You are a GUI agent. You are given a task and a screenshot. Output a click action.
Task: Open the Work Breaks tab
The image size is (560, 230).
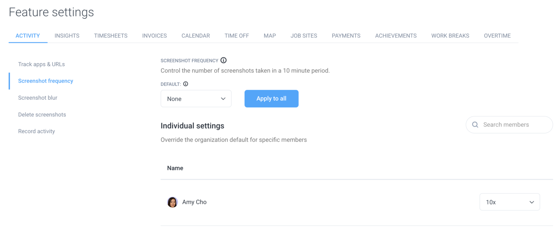click(450, 36)
